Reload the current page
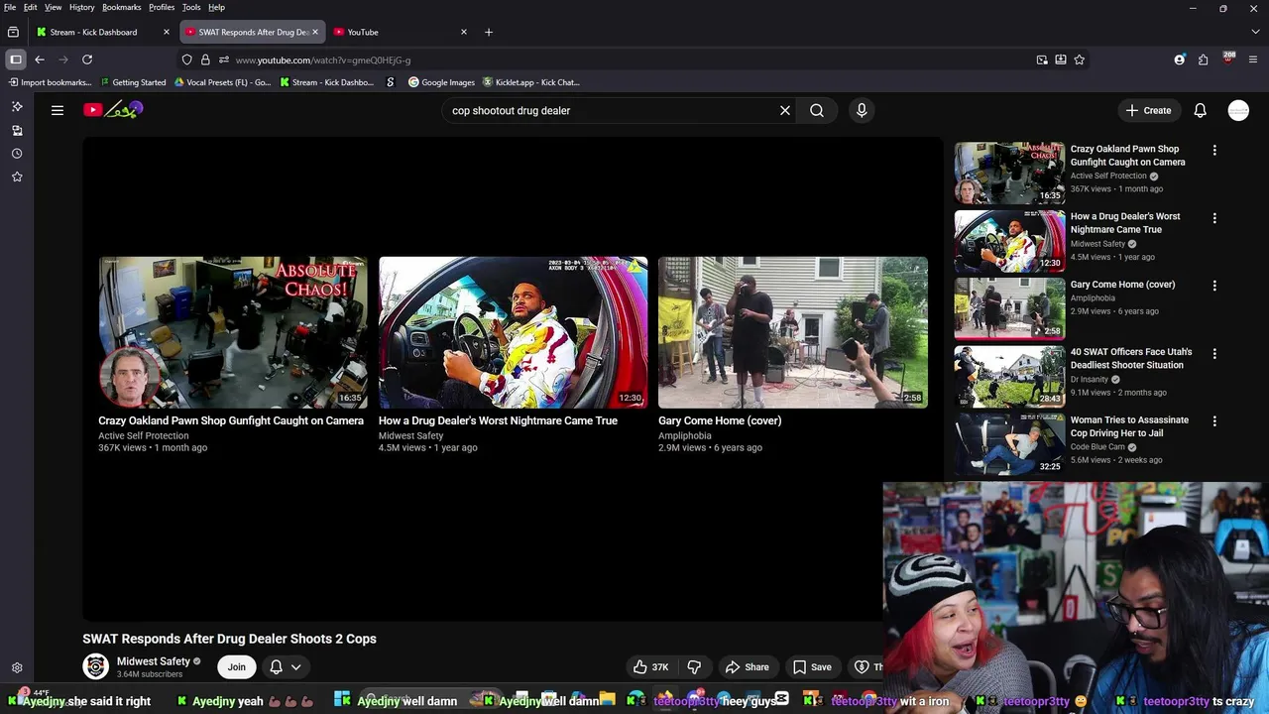The width and height of the screenshot is (1269, 714). (87, 59)
